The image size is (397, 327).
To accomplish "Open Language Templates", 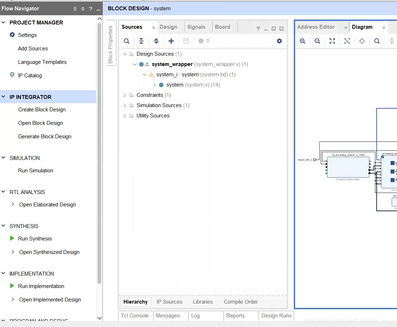I will pos(42,62).
